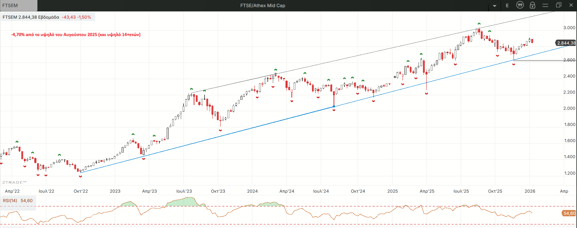Screen dimensions: 577x228
Task: Click the green peak marker at chart's highest candle
Action: coord(479,24)
